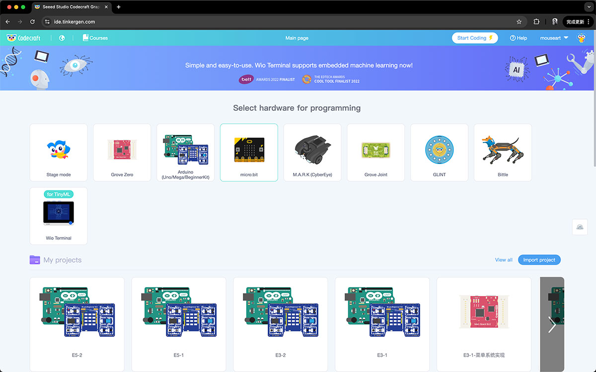
Task: Open the Help menu
Action: pyautogui.click(x=519, y=38)
